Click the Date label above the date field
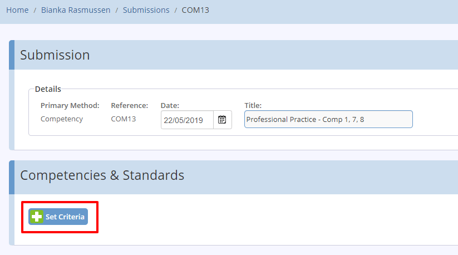The width and height of the screenshot is (458, 255). [x=170, y=105]
